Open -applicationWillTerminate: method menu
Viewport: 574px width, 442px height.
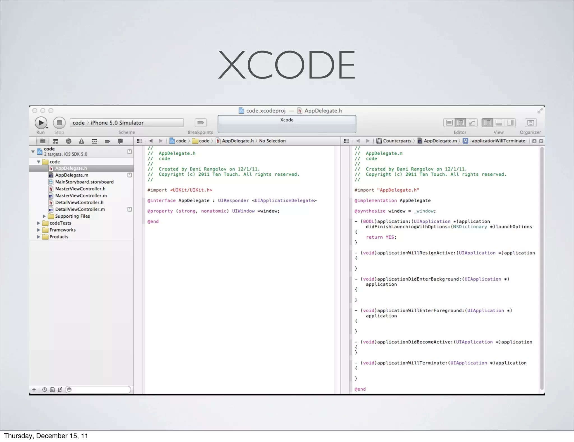[495, 141]
